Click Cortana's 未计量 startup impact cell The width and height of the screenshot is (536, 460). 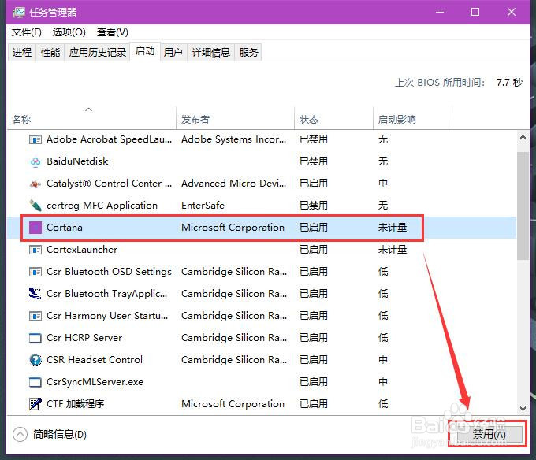point(393,228)
